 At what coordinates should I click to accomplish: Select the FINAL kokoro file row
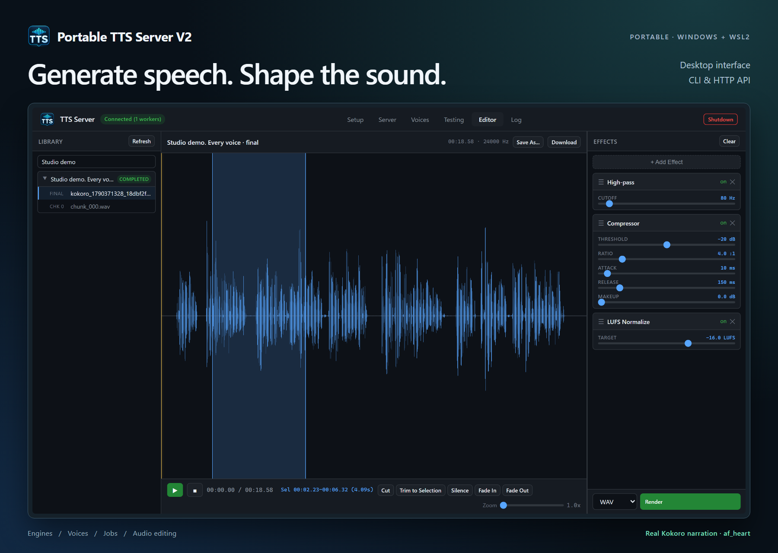[x=97, y=194]
